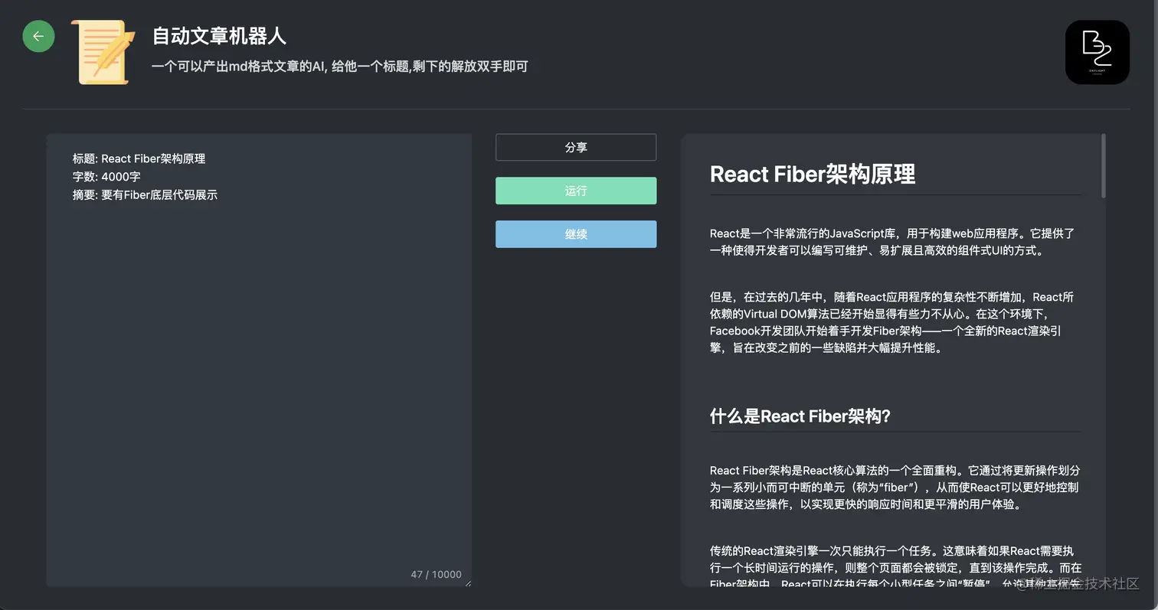Click the article heading React Fiber架构原理
Image resolution: width=1158 pixels, height=610 pixels.
pos(813,174)
